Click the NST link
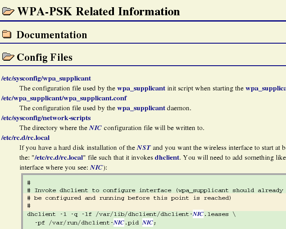This screenshot has width=286, height=229. point(144,148)
